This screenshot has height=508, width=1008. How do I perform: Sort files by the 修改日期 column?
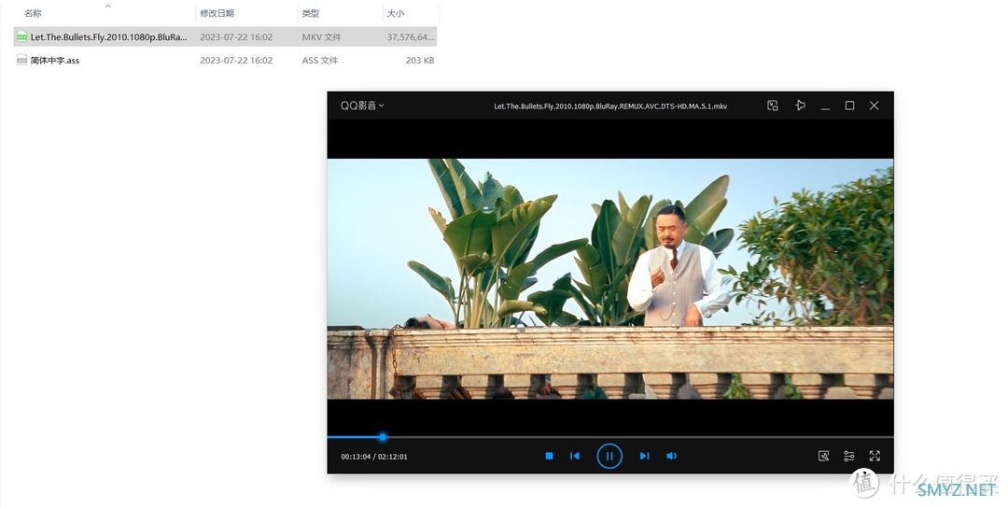click(217, 13)
